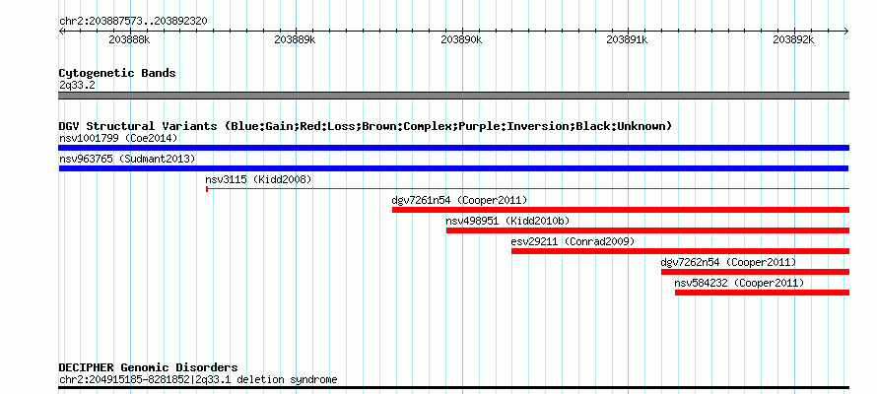Click the nsv1001799 (Coe2014) blue gain bar
The width and height of the screenshot is (877, 394).
453,148
